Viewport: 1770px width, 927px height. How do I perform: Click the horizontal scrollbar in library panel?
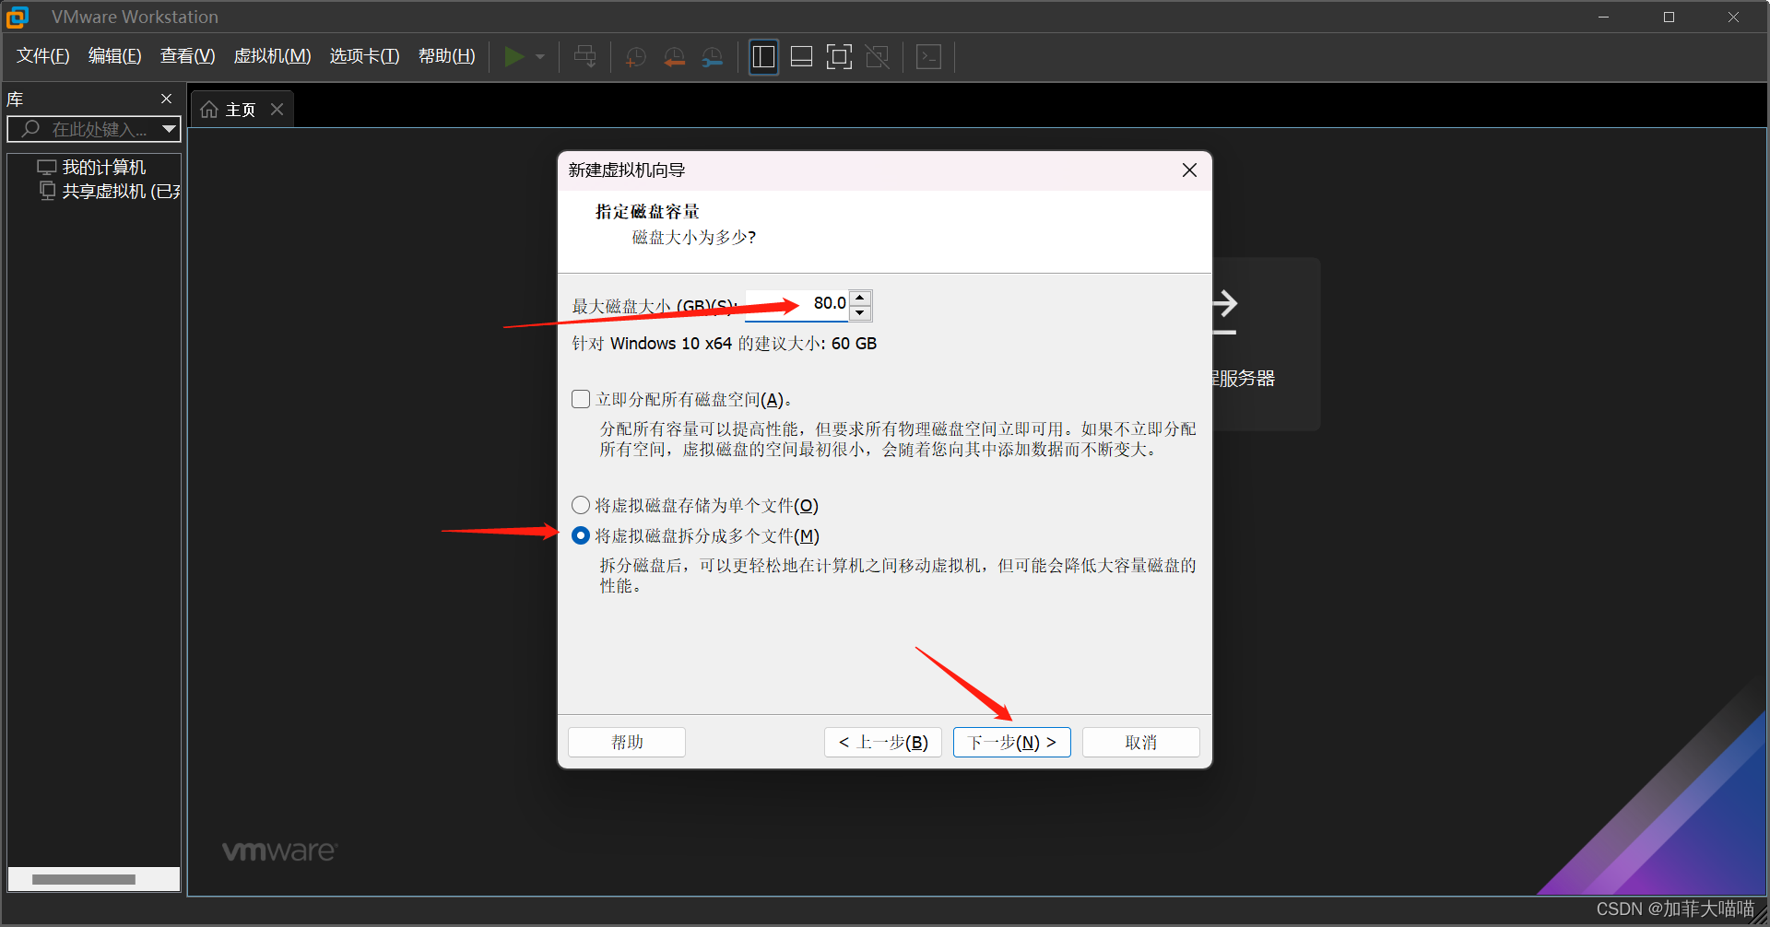pyautogui.click(x=83, y=879)
